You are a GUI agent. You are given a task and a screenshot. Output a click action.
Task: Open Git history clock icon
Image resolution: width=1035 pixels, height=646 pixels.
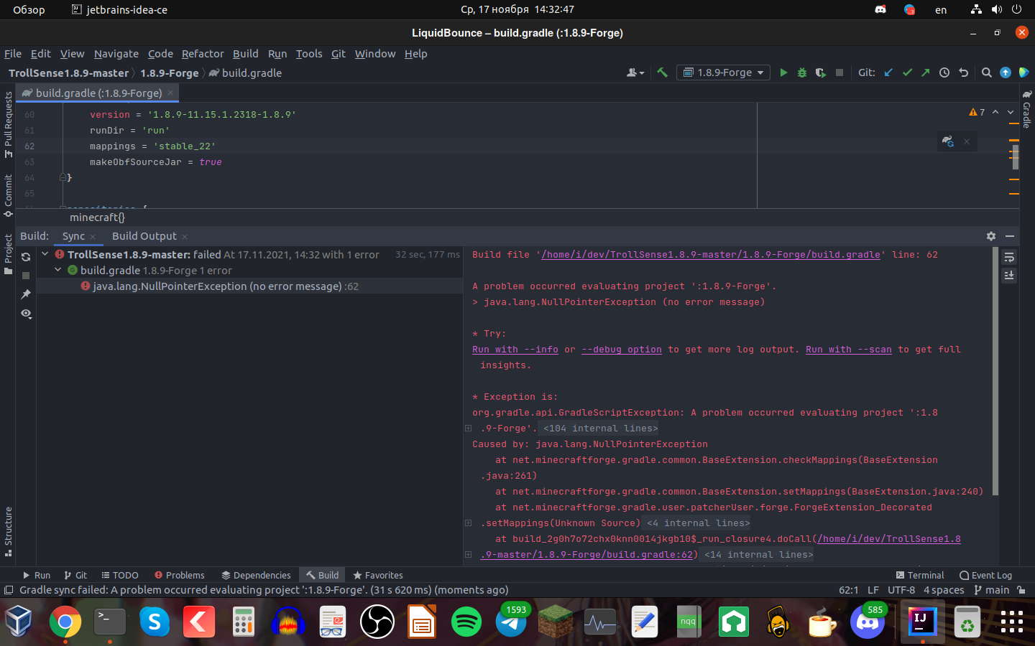point(944,72)
